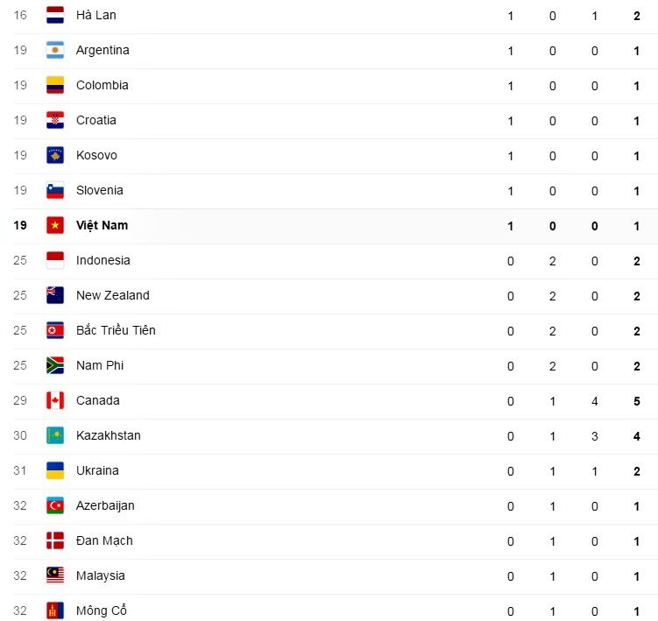This screenshot has width=658, height=621.
Task: Click the Malaysia flag icon
Action: tap(55, 575)
